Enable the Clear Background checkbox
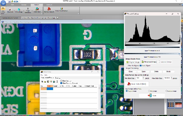Viewport: 183px width, 116px height. [x=127, y=66]
